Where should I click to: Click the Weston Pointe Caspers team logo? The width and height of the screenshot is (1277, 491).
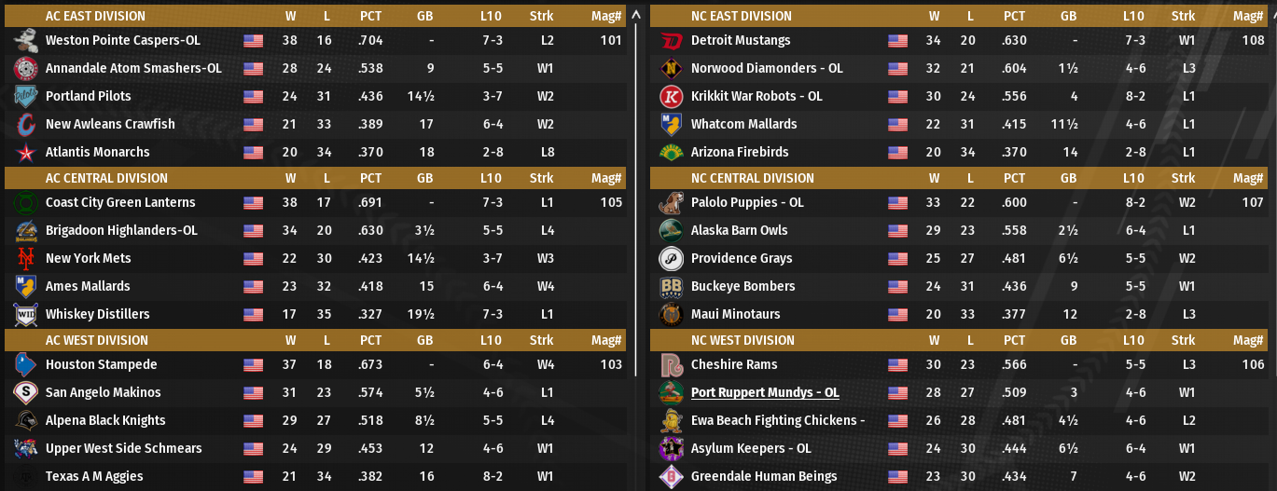(x=25, y=40)
